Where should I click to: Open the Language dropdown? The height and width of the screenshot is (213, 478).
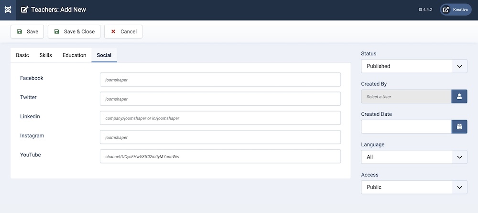[414, 157]
